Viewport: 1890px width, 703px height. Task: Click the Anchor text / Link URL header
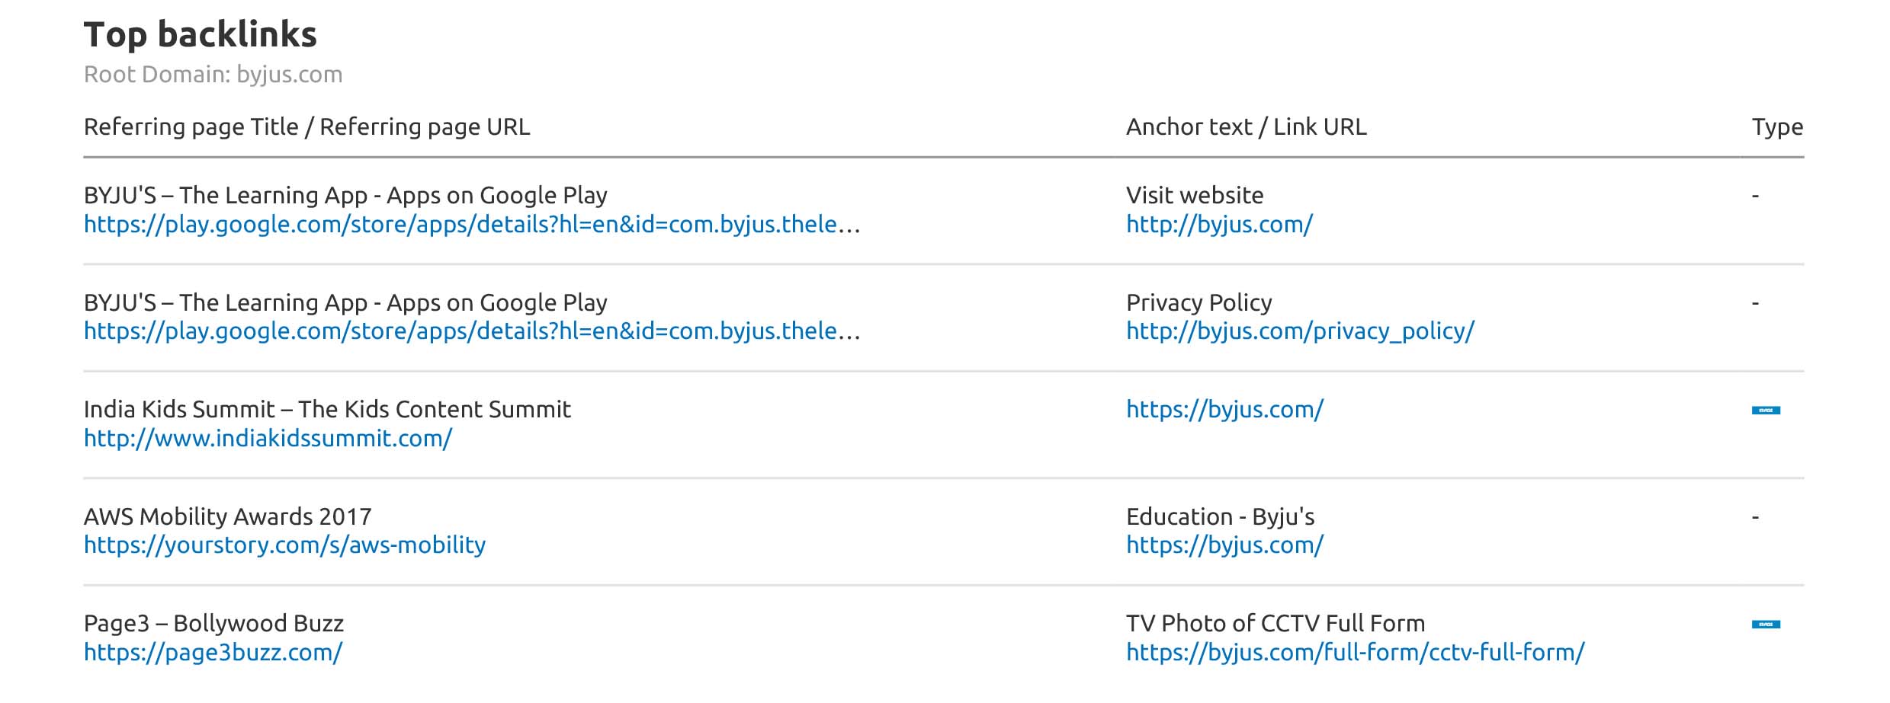coord(1246,126)
